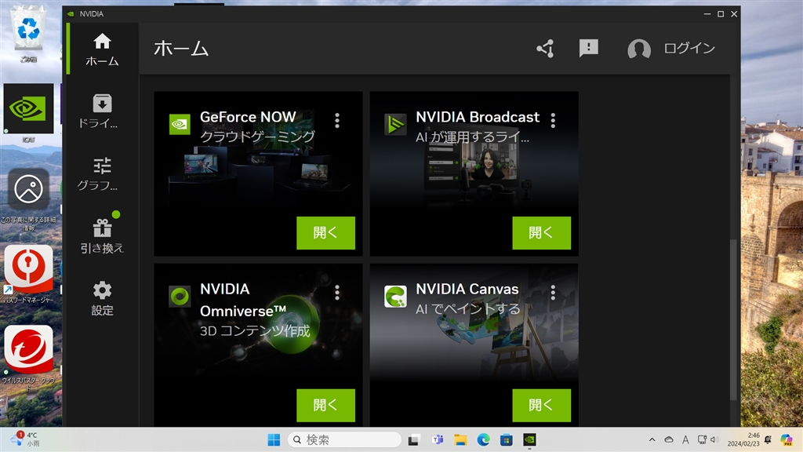This screenshot has width=803, height=452.
Task: Open the ドライ... (drivers) sidebar tab
Action: (102, 111)
